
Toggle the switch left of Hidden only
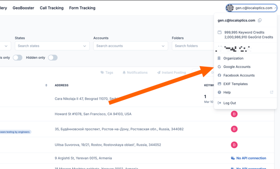[x=17, y=58]
